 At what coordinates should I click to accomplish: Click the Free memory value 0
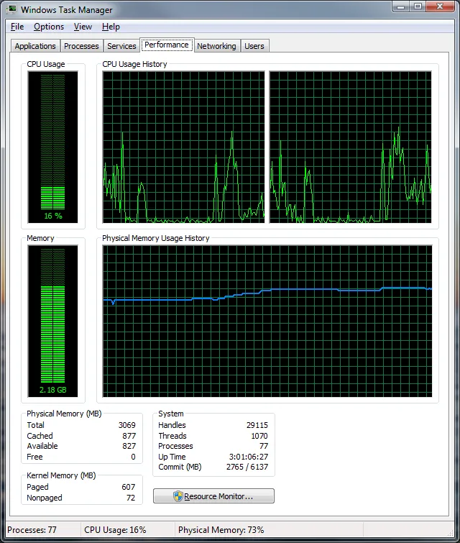pyautogui.click(x=133, y=457)
